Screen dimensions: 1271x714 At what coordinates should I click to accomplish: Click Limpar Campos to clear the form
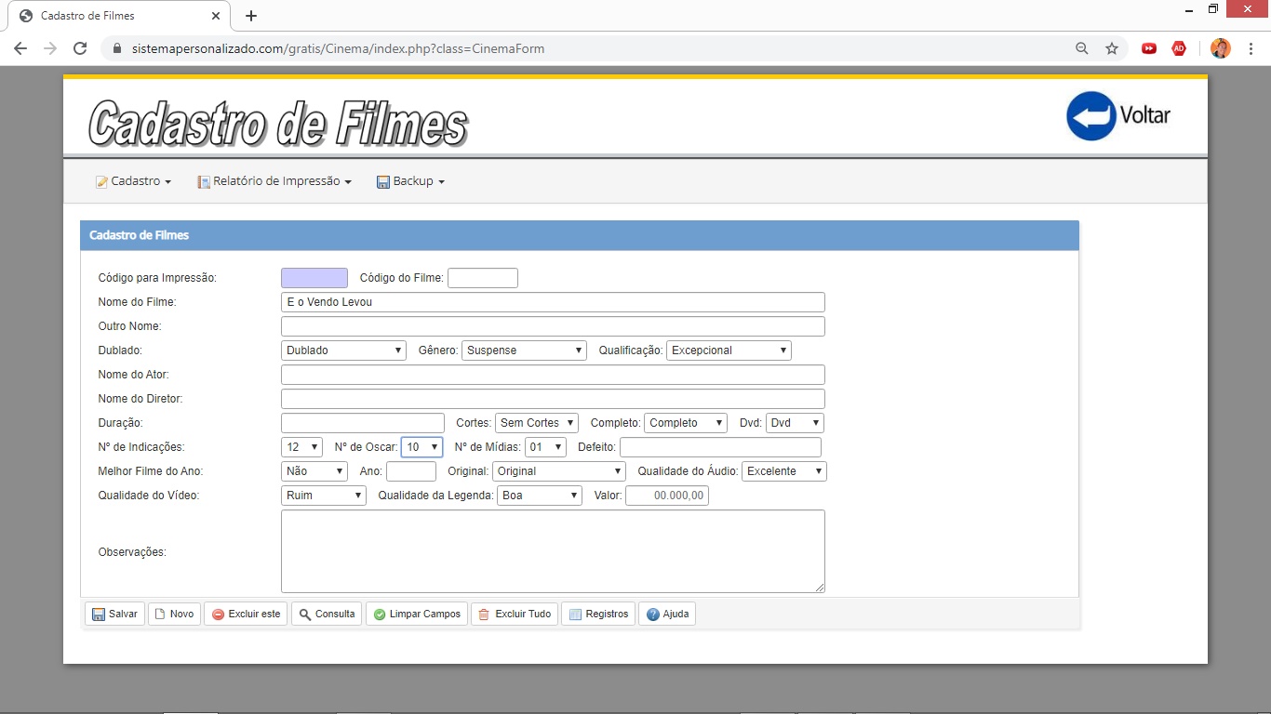(417, 614)
